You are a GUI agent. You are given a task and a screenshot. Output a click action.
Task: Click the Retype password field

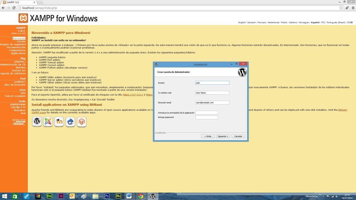(206, 117)
